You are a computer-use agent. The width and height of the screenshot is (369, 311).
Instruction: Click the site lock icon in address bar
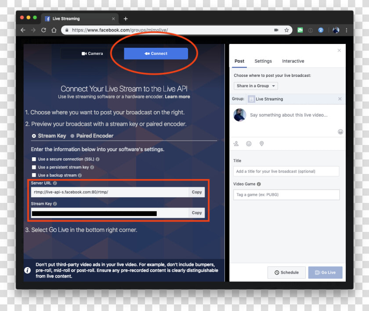(x=67, y=30)
